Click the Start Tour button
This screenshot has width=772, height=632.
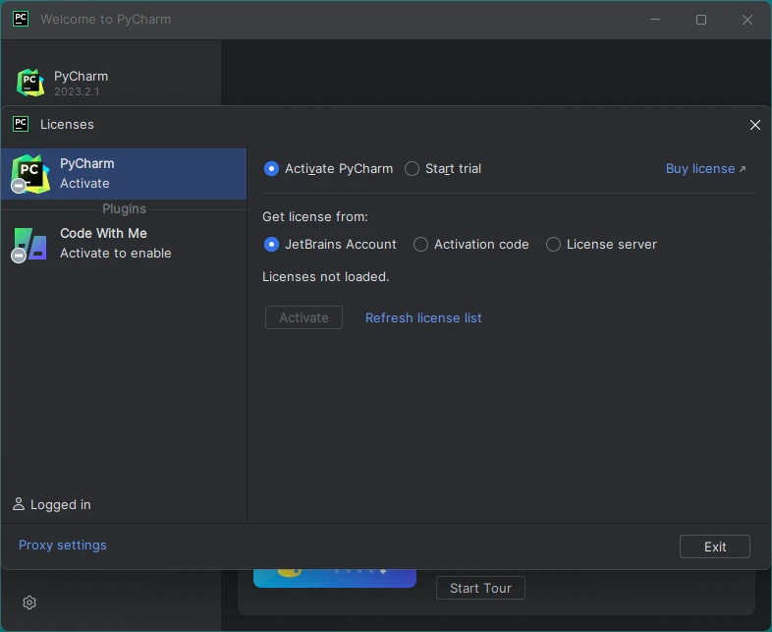tap(480, 588)
